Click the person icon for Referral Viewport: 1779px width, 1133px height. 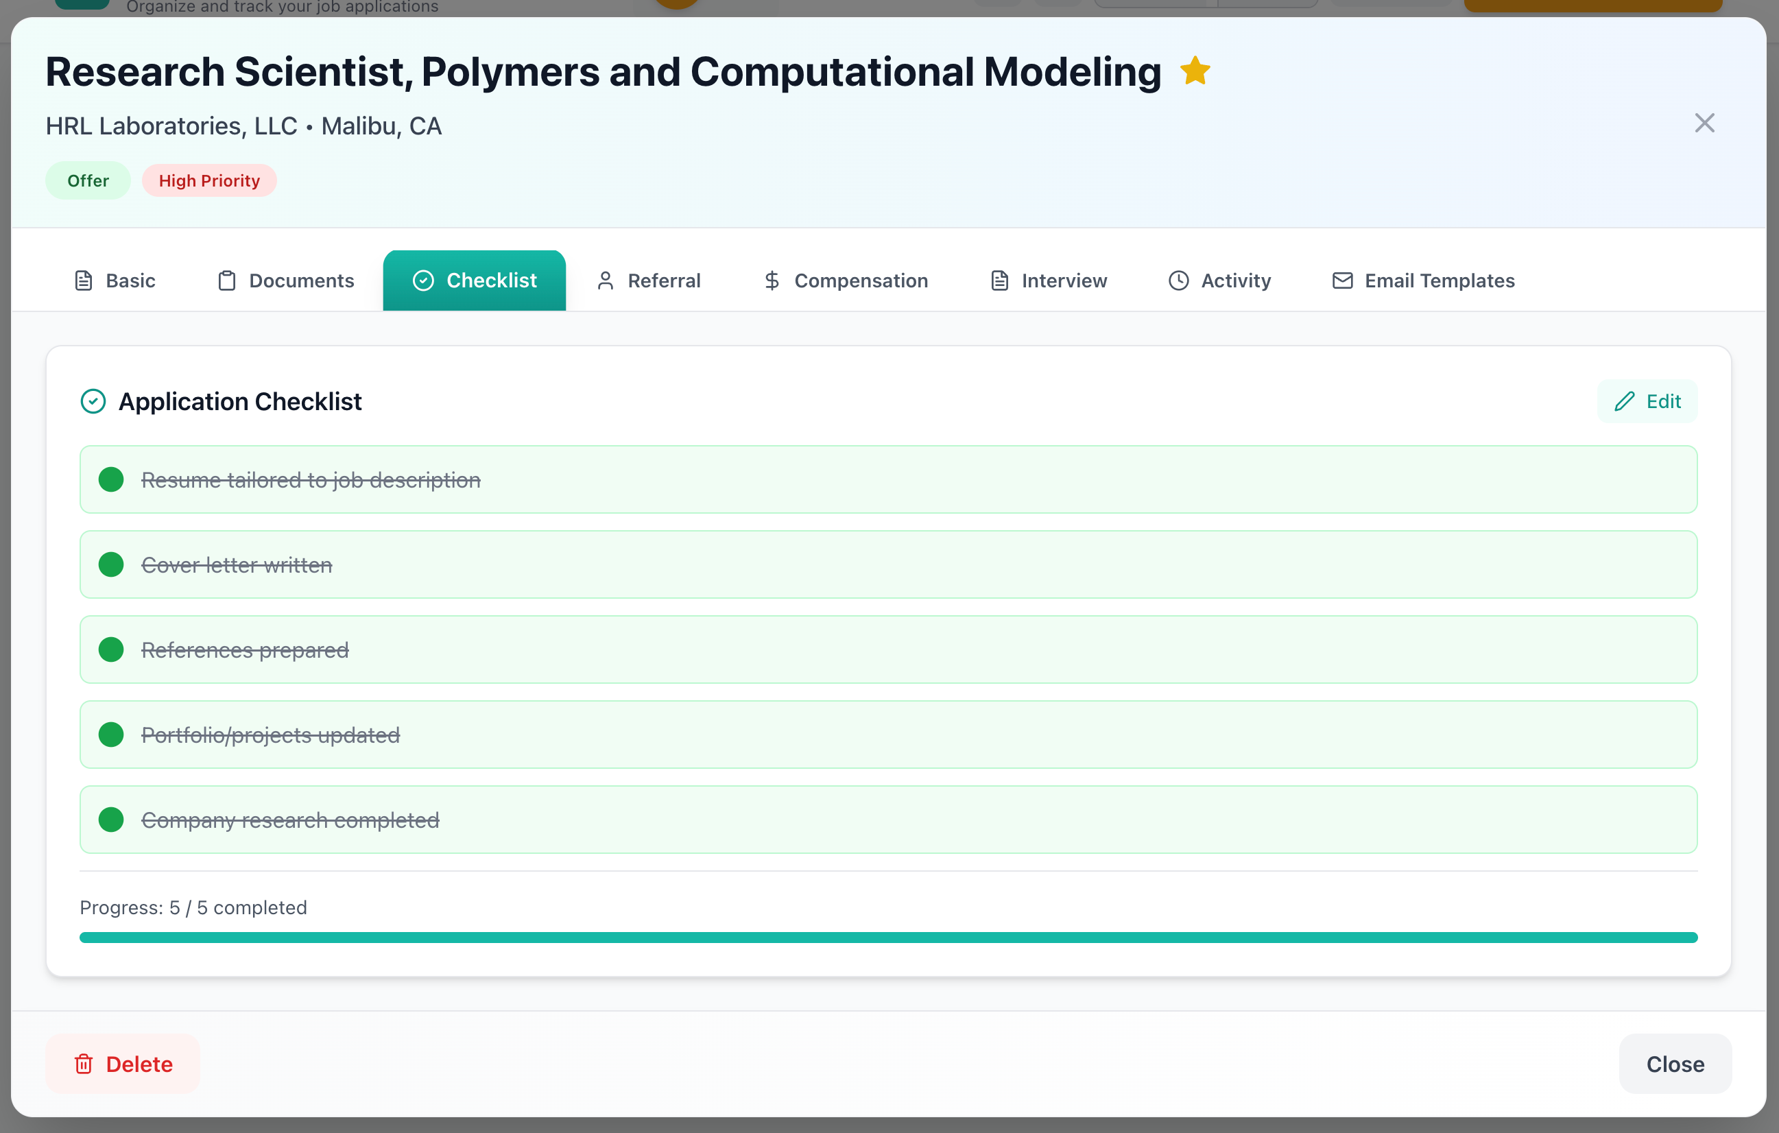click(x=605, y=281)
